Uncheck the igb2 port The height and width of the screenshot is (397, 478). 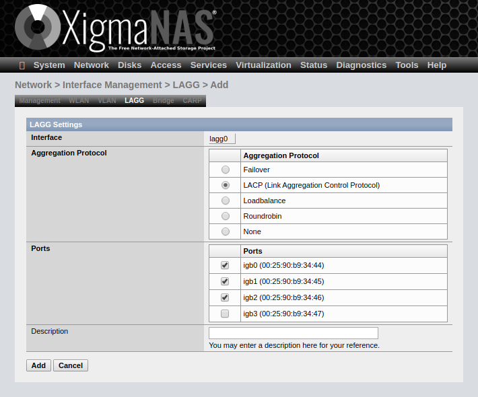pyautogui.click(x=225, y=297)
